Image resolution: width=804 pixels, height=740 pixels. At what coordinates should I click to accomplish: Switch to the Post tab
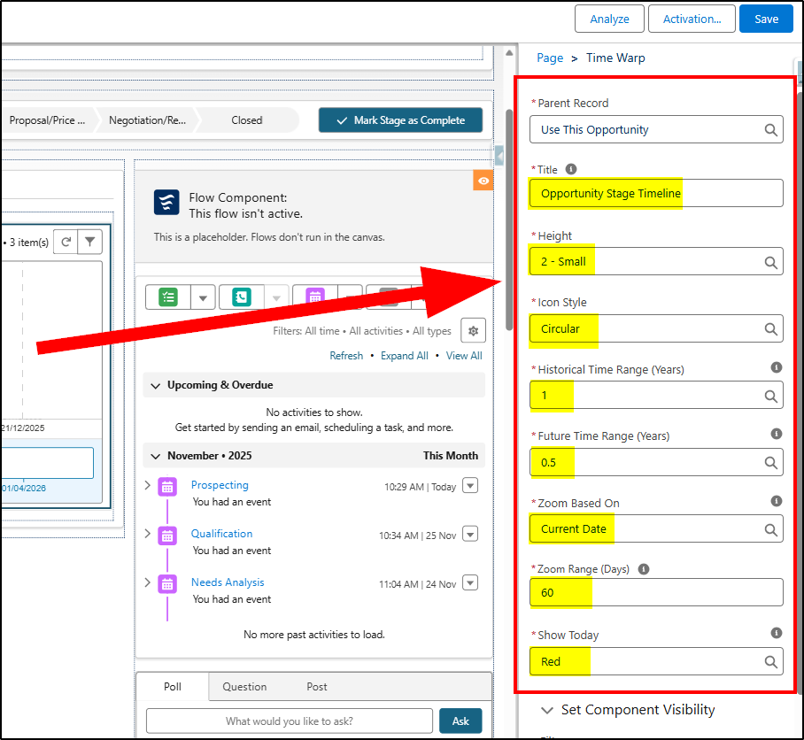317,687
